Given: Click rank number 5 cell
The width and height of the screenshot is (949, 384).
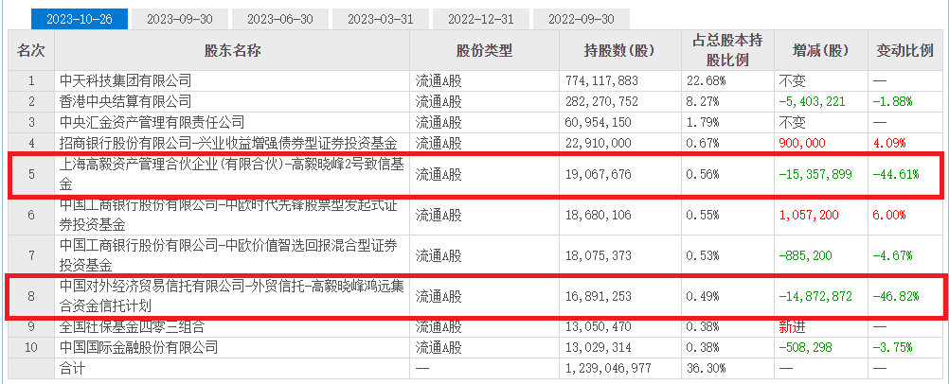Looking at the screenshot, I should pyautogui.click(x=31, y=175).
